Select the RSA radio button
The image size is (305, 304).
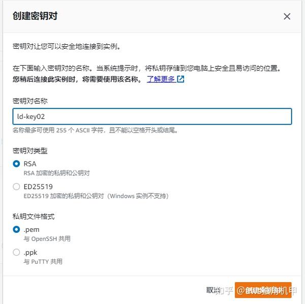tap(16, 164)
